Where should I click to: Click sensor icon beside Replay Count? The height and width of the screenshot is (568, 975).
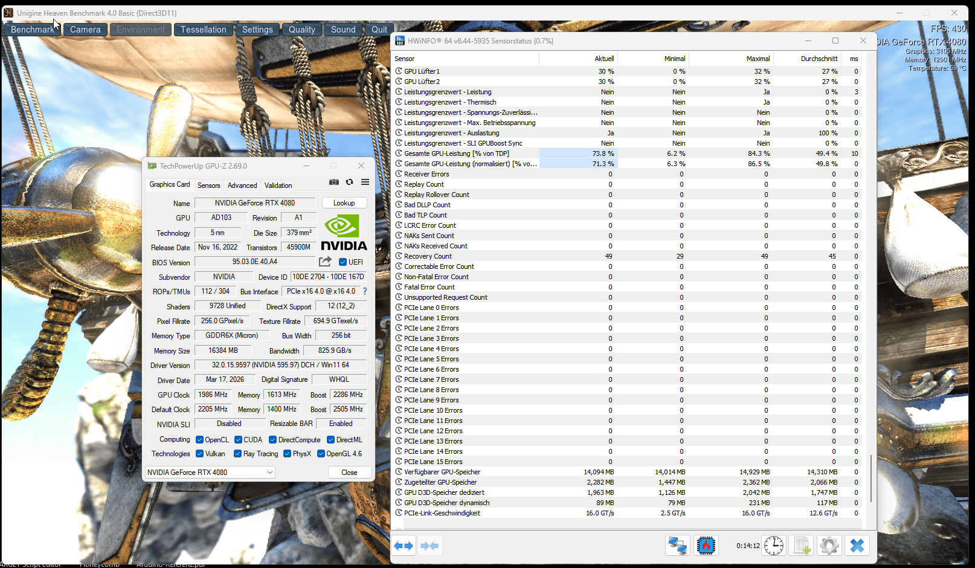(x=399, y=184)
